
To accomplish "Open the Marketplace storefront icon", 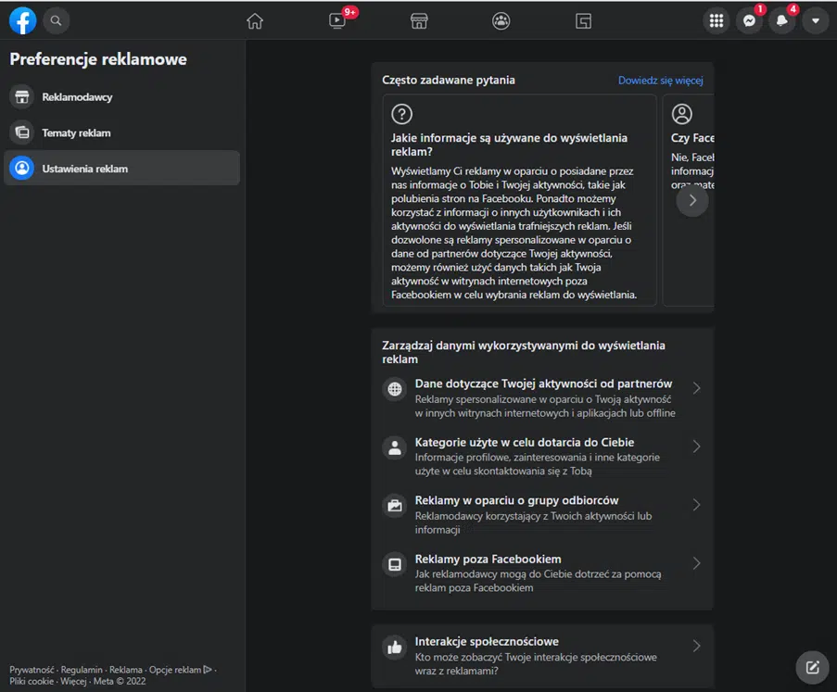I will pyautogui.click(x=419, y=20).
